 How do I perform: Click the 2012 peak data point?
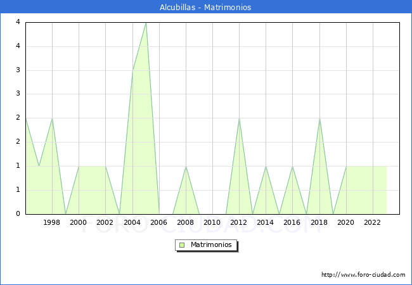(239, 118)
